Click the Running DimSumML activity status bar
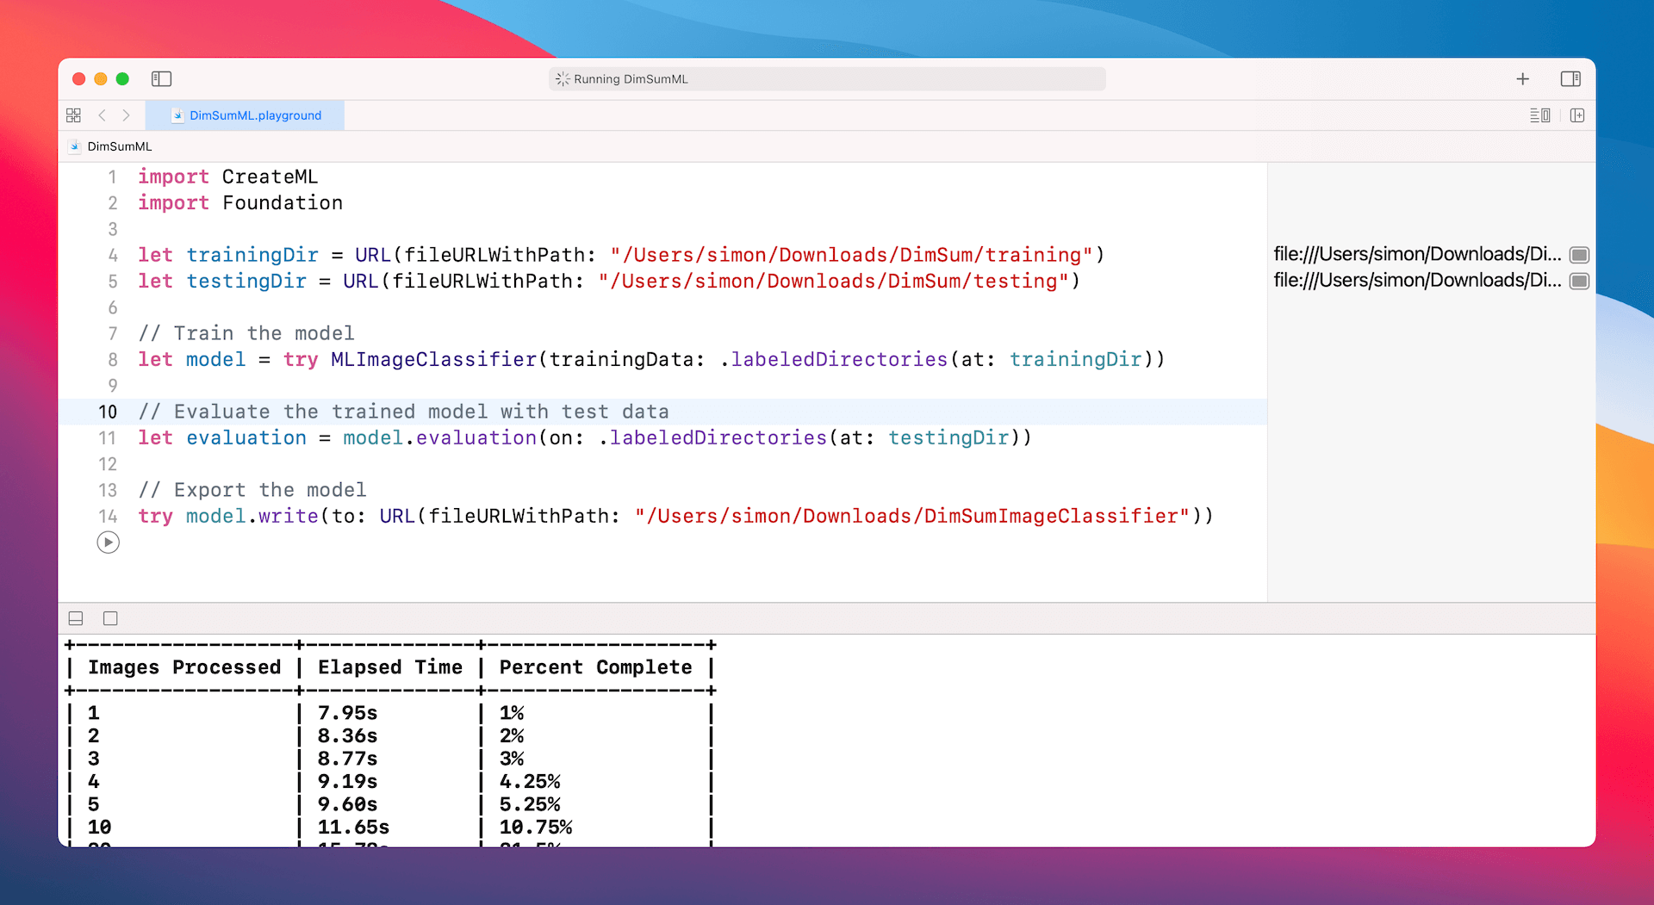This screenshot has width=1654, height=905. coord(827,79)
